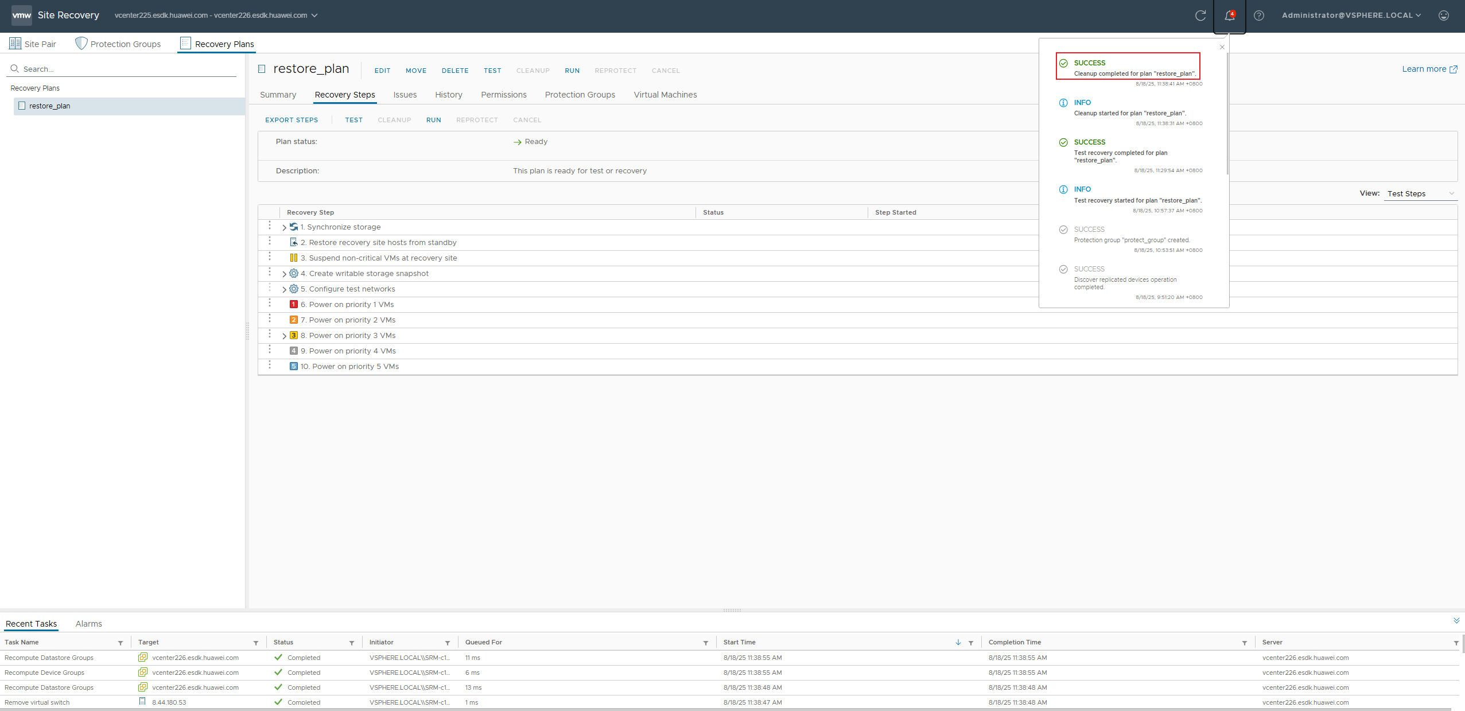Click the red priority 1 VMs icon
1465x711 pixels.
pyautogui.click(x=294, y=304)
